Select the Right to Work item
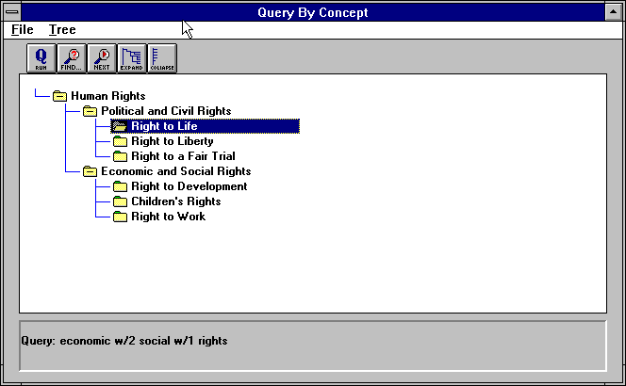 click(x=168, y=217)
